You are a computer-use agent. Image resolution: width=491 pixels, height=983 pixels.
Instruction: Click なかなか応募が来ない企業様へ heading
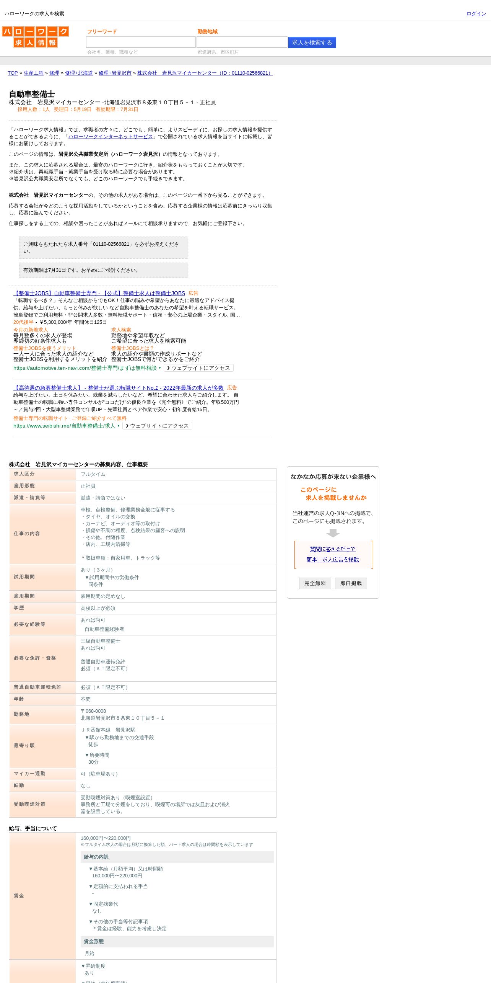(x=333, y=477)
